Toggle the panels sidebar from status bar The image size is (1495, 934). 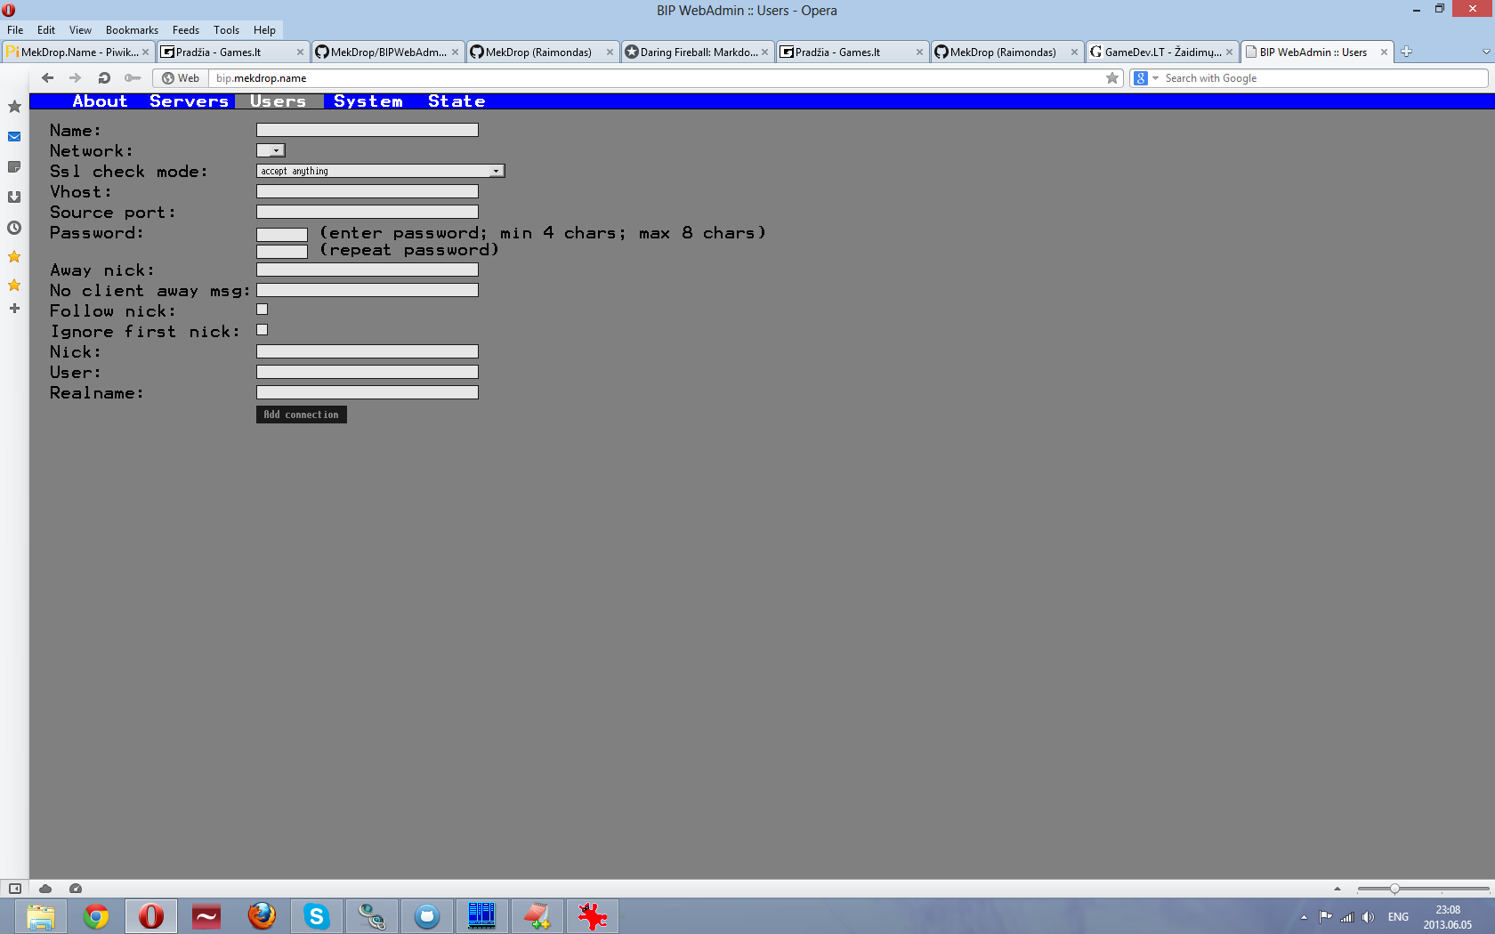pyautogui.click(x=15, y=888)
